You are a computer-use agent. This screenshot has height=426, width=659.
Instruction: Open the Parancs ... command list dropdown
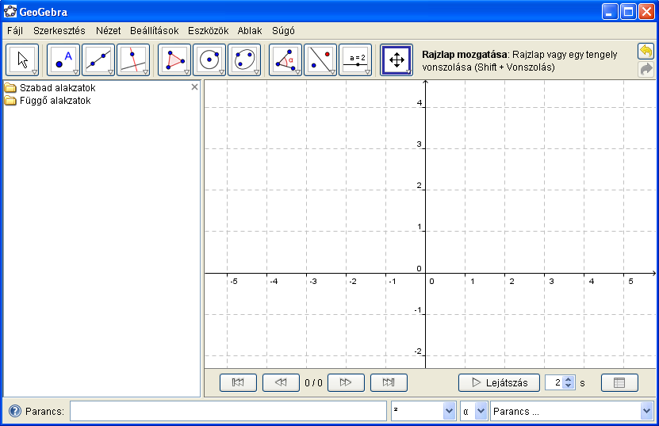tap(646, 411)
